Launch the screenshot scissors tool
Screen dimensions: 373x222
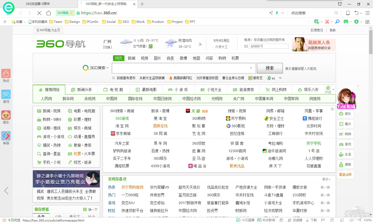327,22
